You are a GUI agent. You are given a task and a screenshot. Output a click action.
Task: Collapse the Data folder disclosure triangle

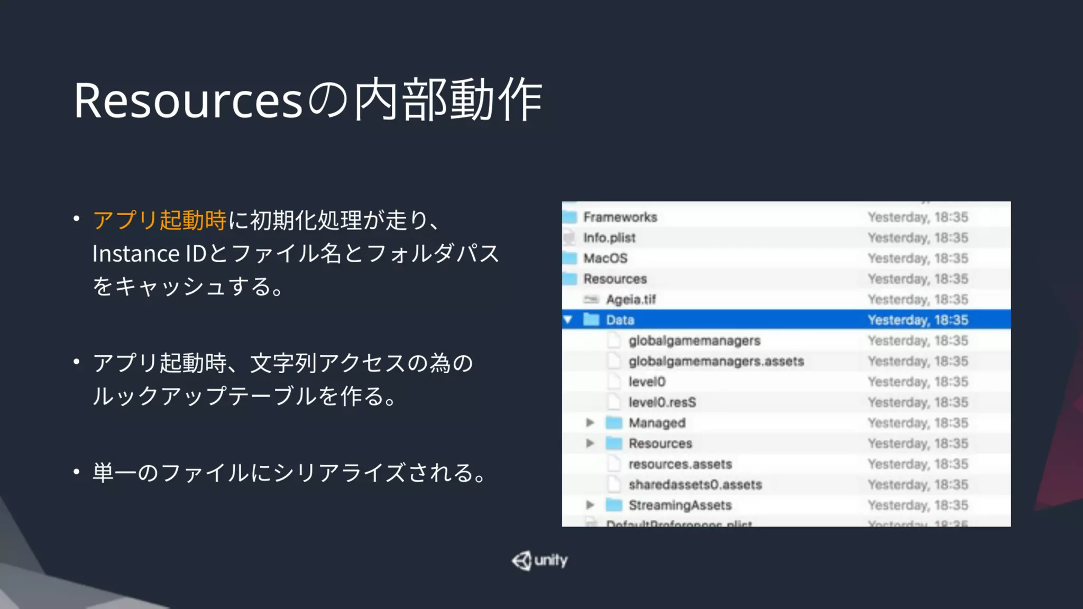pos(568,320)
